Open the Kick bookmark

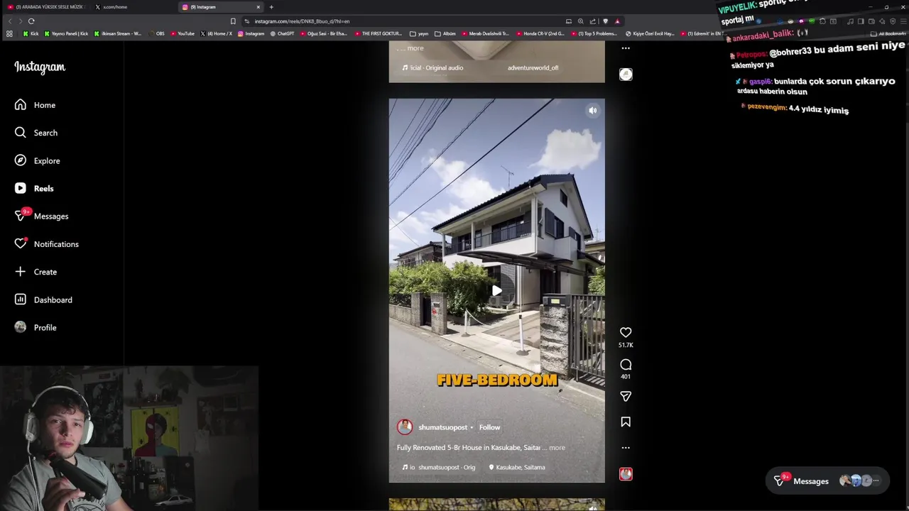click(x=31, y=33)
